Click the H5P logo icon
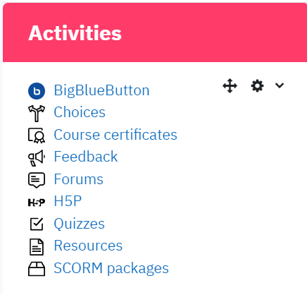Image resolution: width=307 pixels, height=295 pixels. pyautogui.click(x=37, y=203)
